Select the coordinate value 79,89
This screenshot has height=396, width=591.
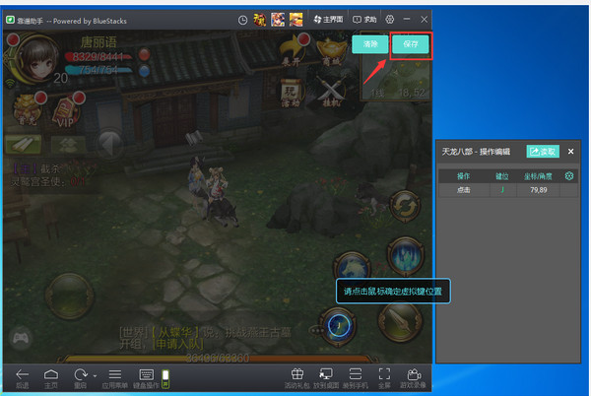[x=538, y=190]
